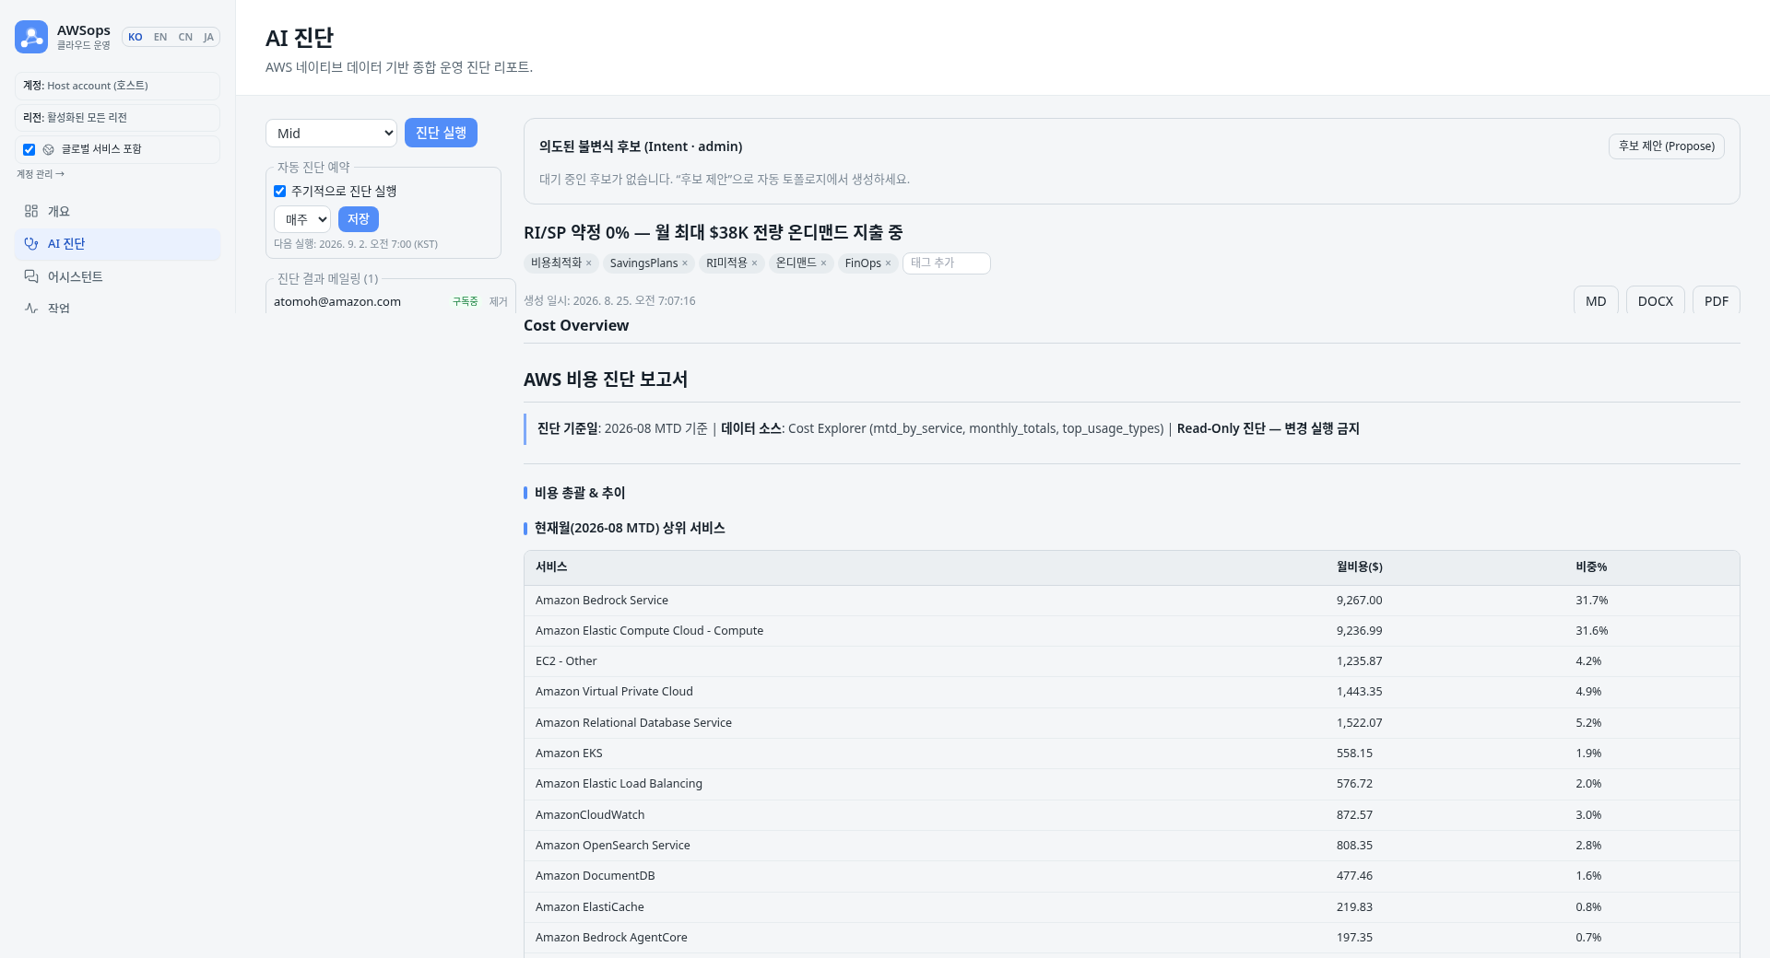Select the Amazon DocumentDB service name
The width and height of the screenshot is (1770, 958).
(596, 876)
